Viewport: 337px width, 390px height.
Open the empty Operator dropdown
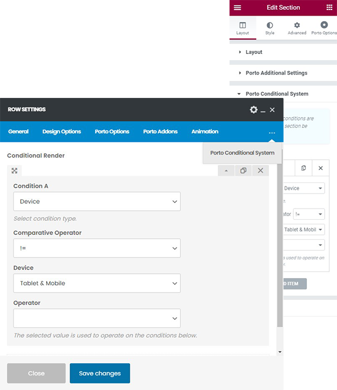[97, 318]
